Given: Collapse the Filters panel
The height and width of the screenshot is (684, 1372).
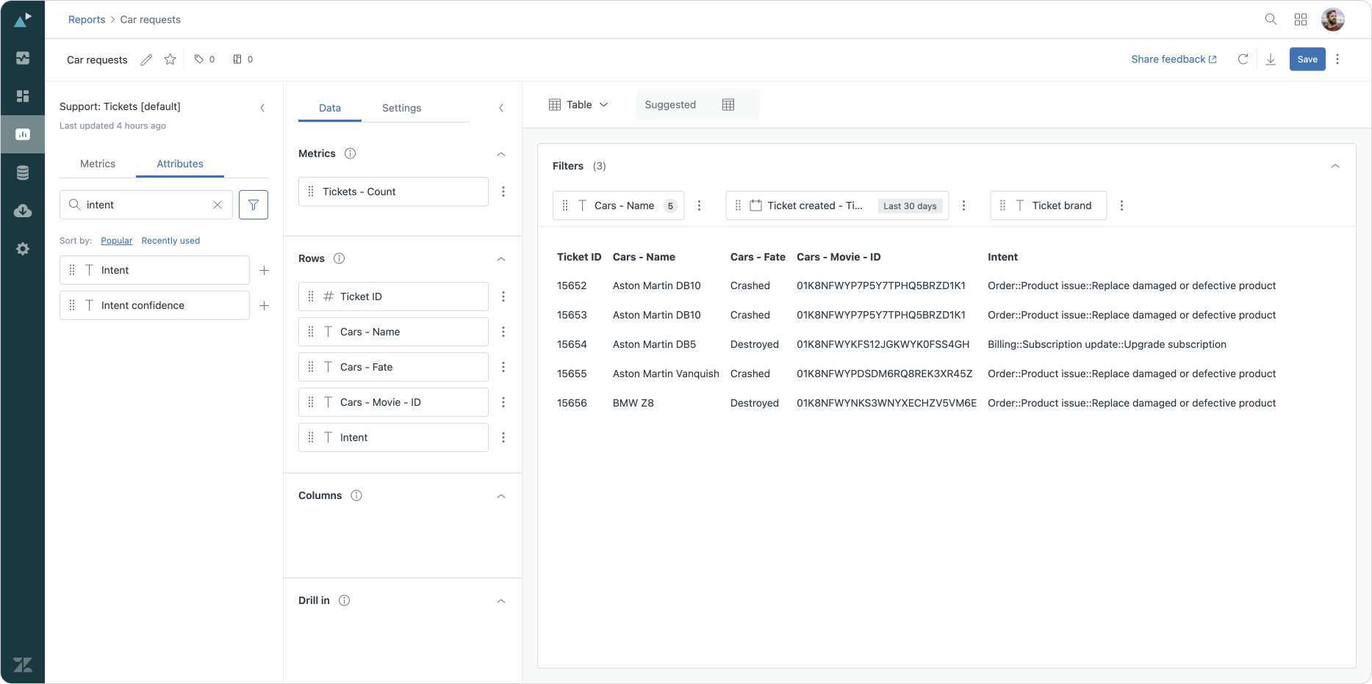Looking at the screenshot, I should point(1335,166).
